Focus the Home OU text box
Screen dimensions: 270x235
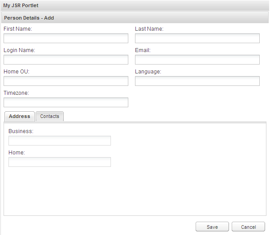point(65,81)
